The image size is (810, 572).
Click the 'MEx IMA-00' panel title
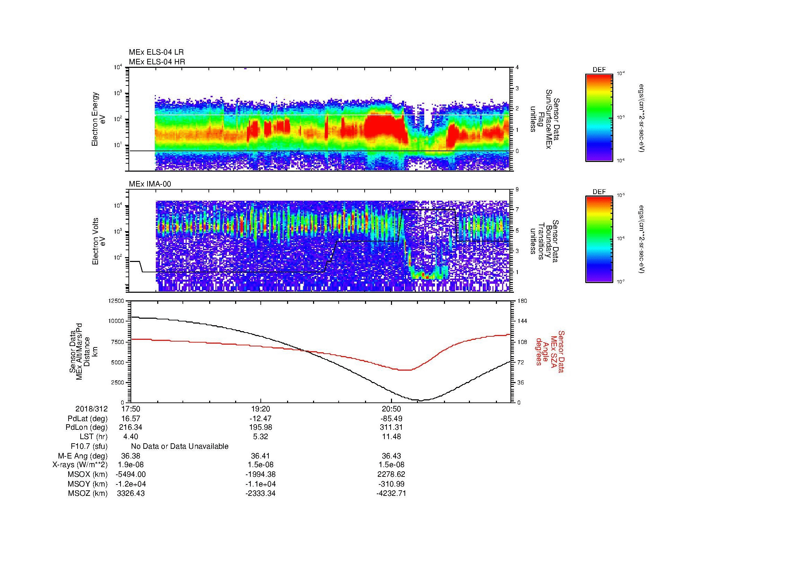[x=150, y=184]
